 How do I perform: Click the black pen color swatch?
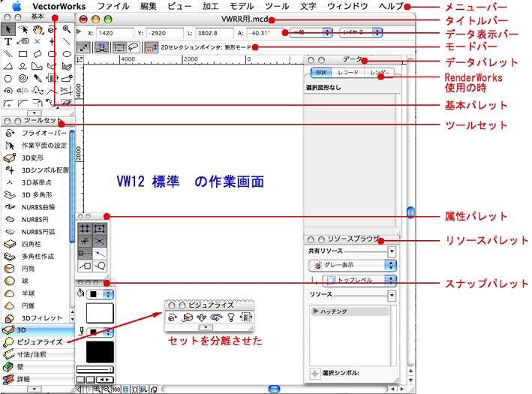pyautogui.click(x=99, y=350)
